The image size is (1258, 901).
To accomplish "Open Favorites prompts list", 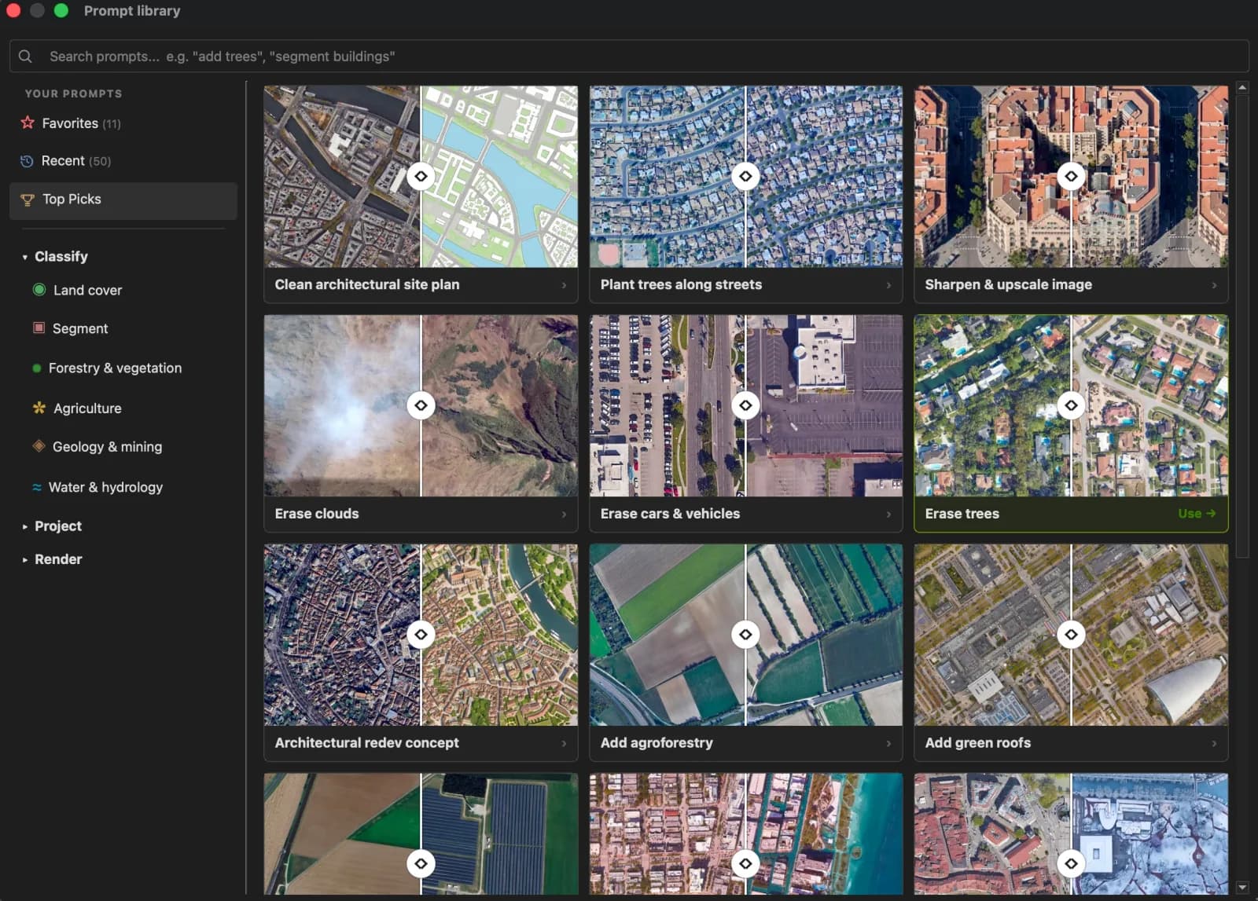I will pos(123,123).
